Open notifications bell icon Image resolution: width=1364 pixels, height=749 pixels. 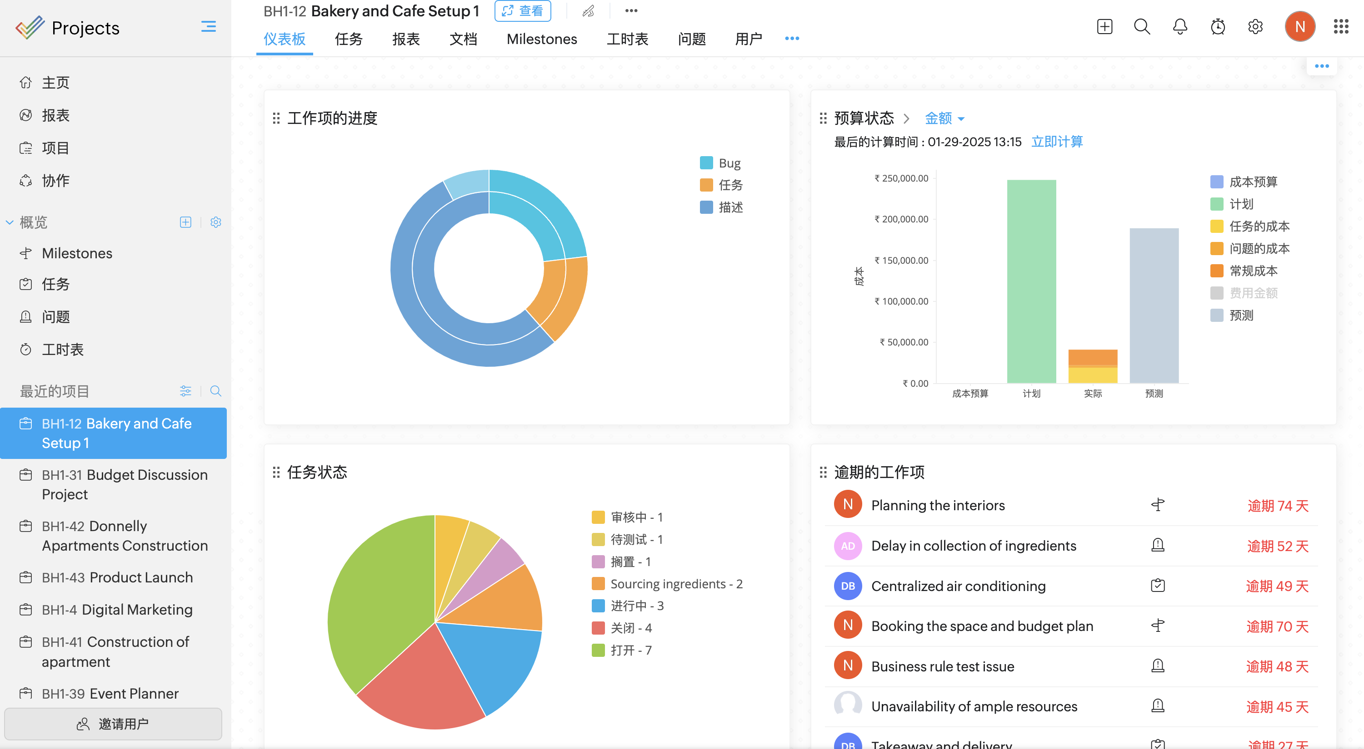tap(1180, 27)
